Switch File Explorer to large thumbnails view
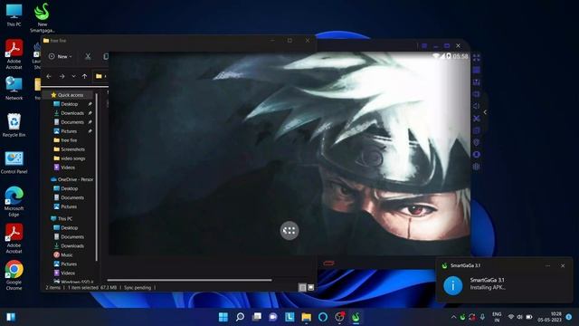The image size is (579, 326). 311,287
